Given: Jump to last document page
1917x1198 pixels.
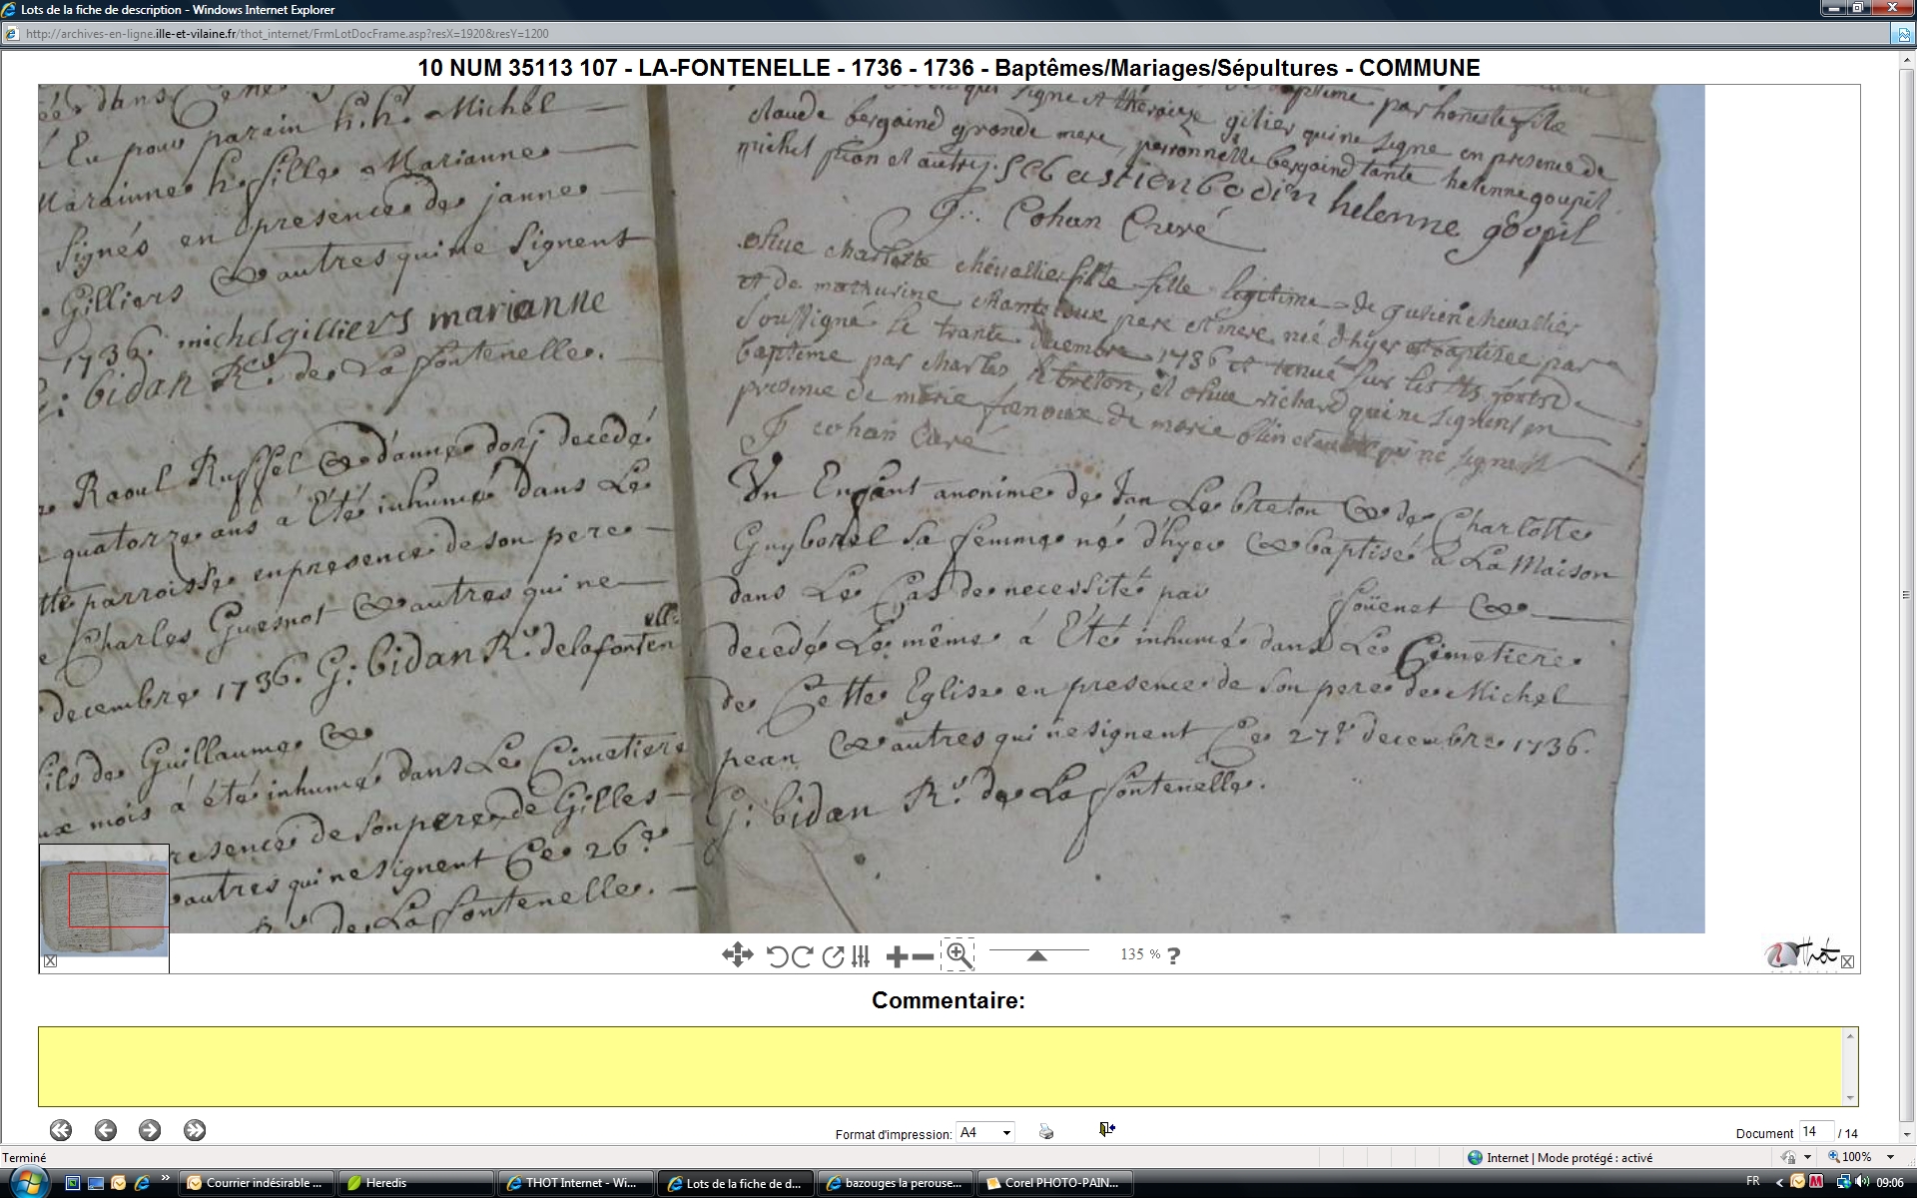Looking at the screenshot, I should 195,1130.
